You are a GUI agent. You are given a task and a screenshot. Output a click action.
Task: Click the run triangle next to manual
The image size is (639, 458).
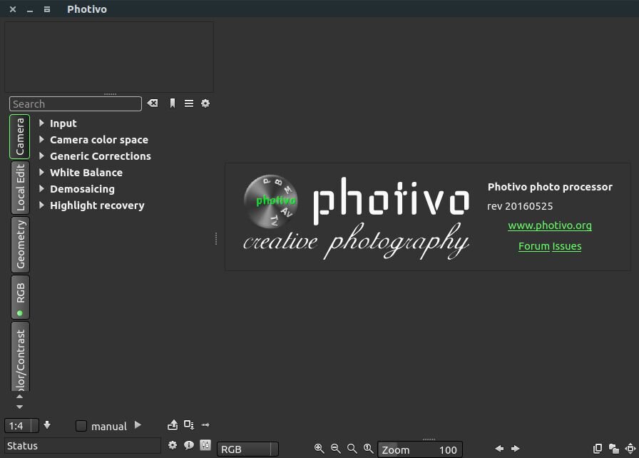click(x=138, y=425)
